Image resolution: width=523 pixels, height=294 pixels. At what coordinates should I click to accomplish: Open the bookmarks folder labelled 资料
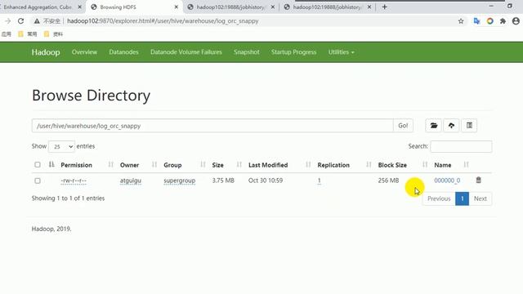pyautogui.click(x=53, y=34)
